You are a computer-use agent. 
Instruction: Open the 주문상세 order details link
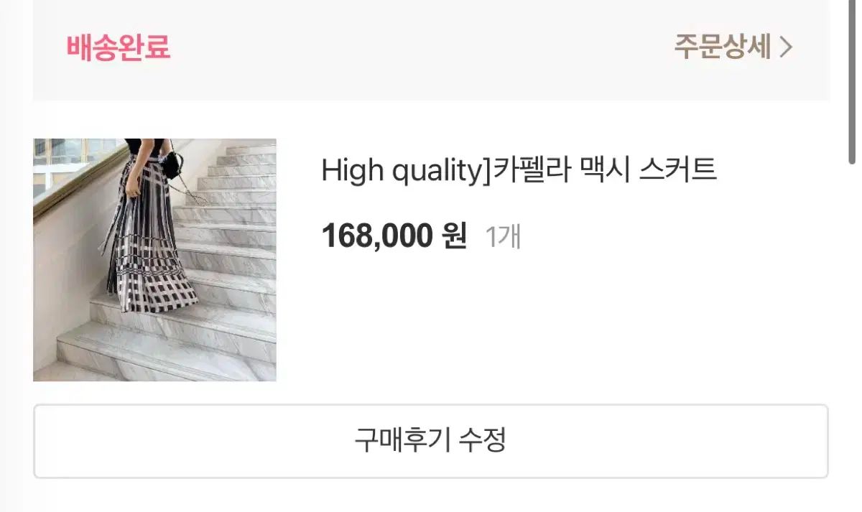pos(733,47)
